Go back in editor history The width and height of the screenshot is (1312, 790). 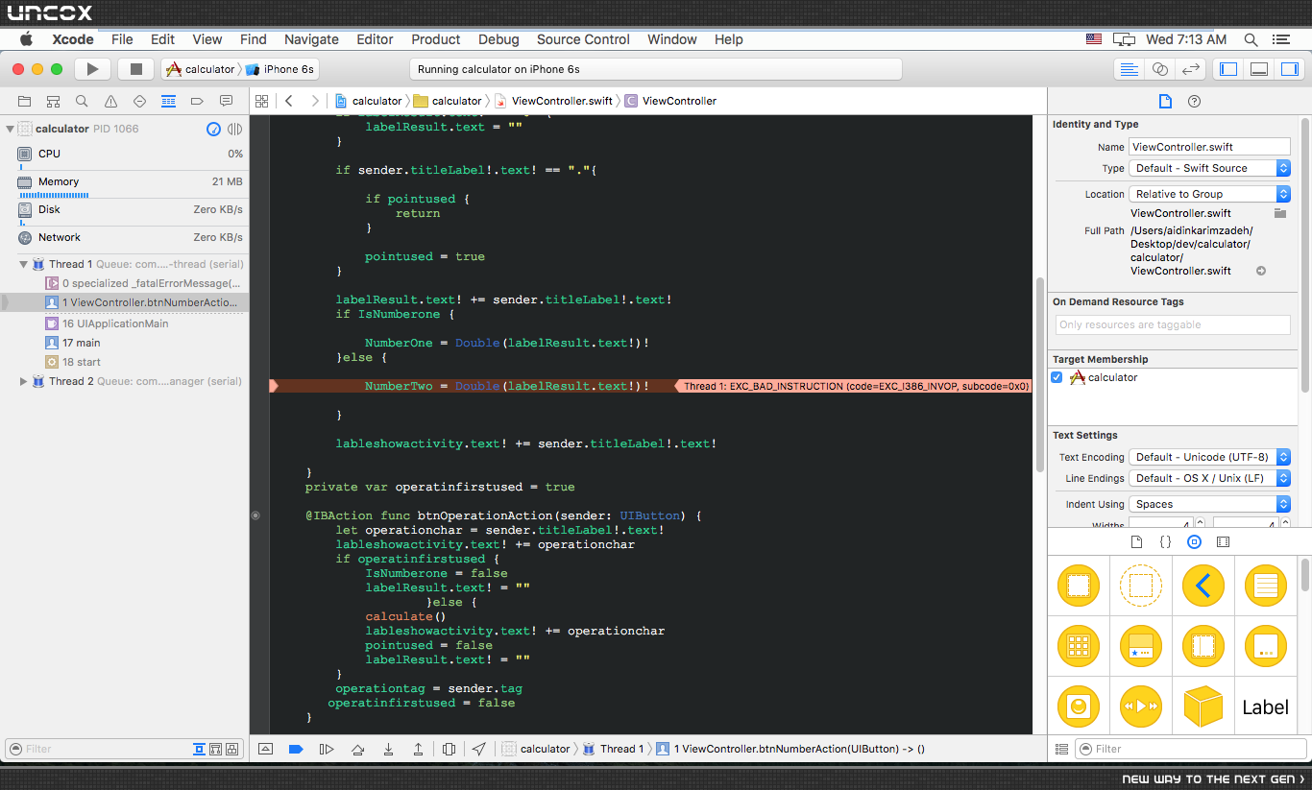coord(289,101)
